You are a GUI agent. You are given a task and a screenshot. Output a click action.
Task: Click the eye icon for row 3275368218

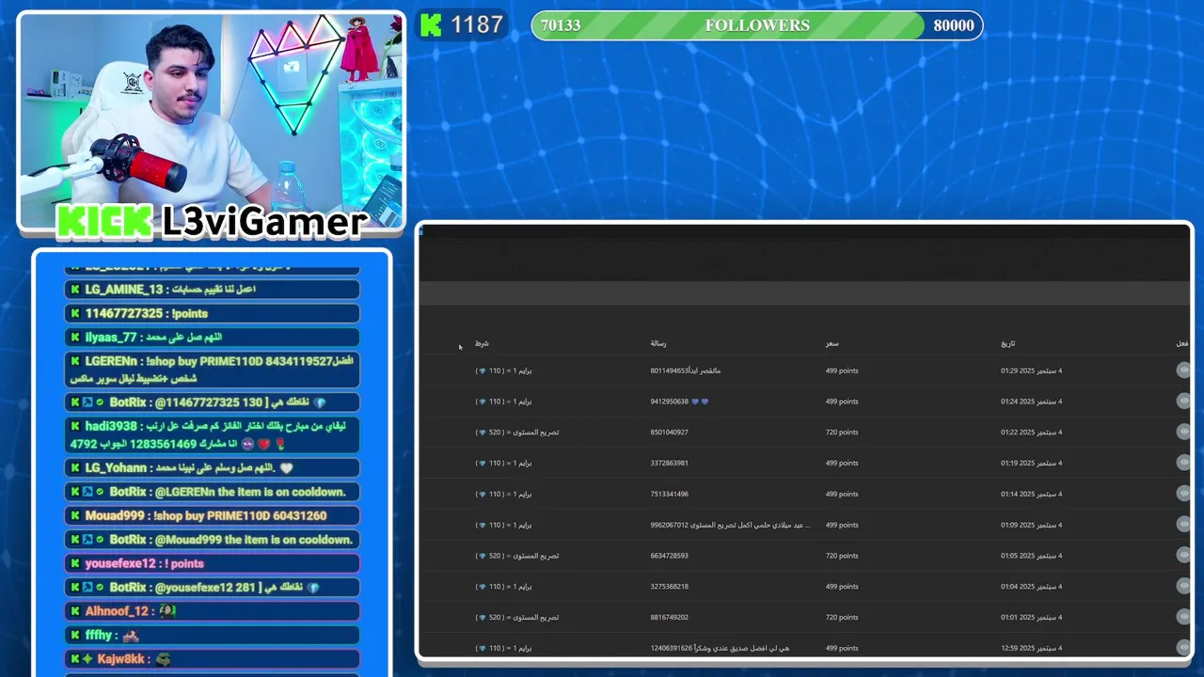point(1183,586)
